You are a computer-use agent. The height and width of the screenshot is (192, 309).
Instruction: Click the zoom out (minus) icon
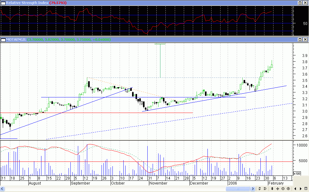pos(283,189)
